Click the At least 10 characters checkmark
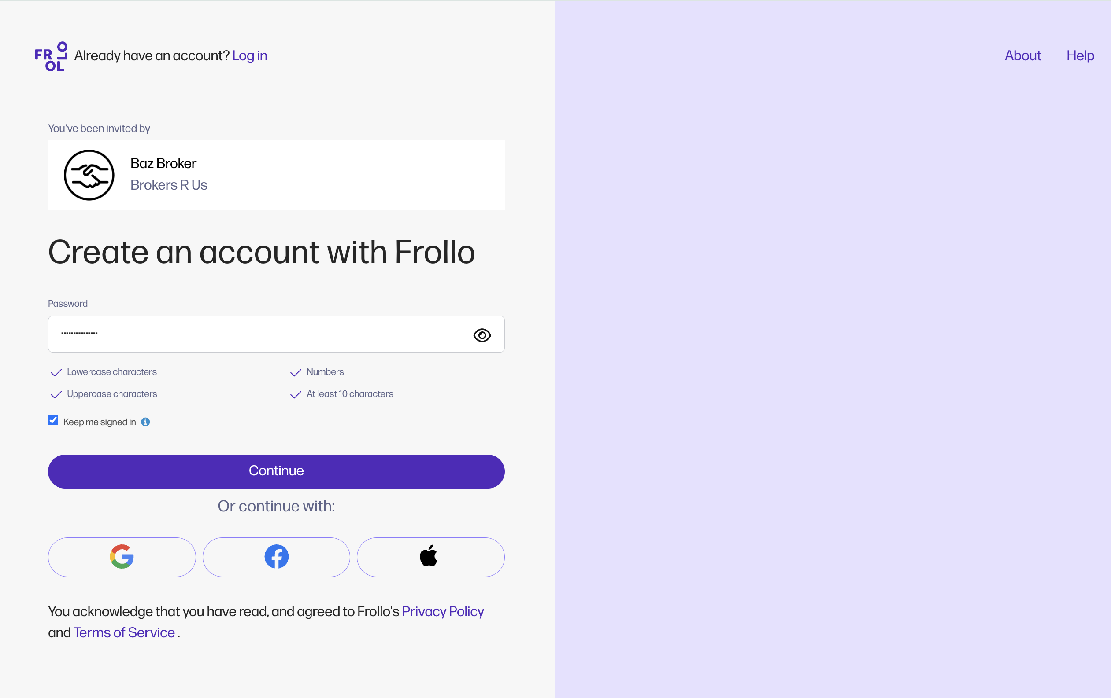Image resolution: width=1111 pixels, height=698 pixels. 295,395
